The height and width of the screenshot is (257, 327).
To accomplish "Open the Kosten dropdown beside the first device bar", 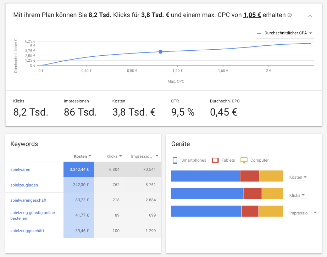I will coord(298,177).
